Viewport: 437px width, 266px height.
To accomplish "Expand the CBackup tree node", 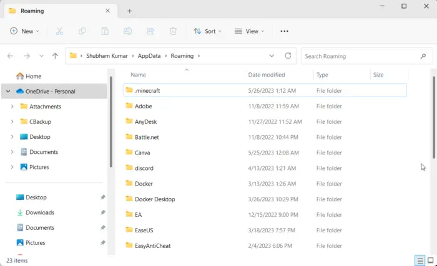I will point(12,121).
